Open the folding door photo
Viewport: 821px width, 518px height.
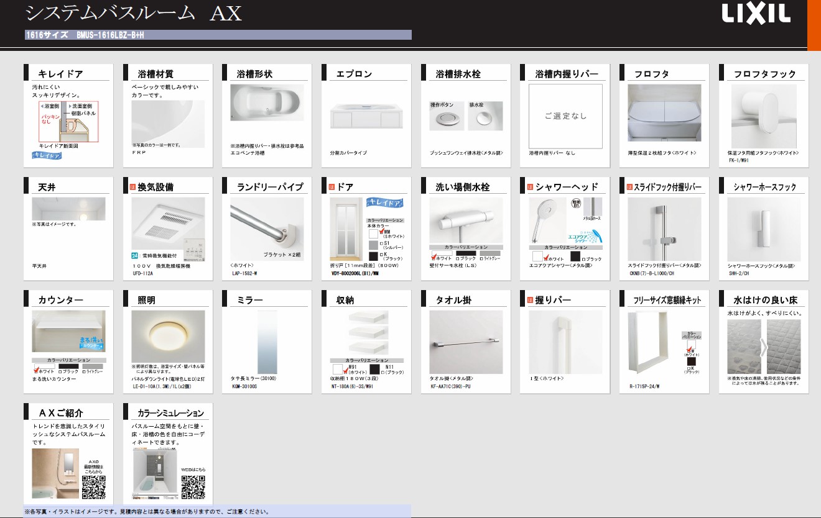click(x=346, y=228)
